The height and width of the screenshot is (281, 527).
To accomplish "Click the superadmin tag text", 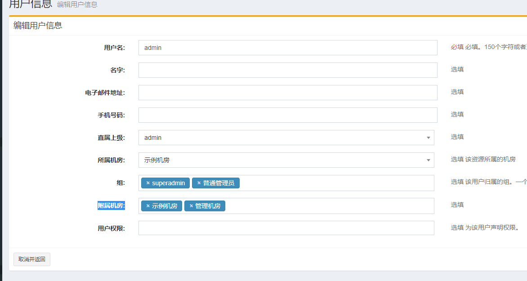I will pos(168,183).
